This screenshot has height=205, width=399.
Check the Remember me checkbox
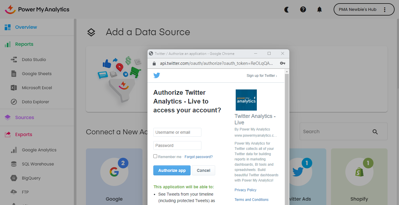[x=155, y=156]
